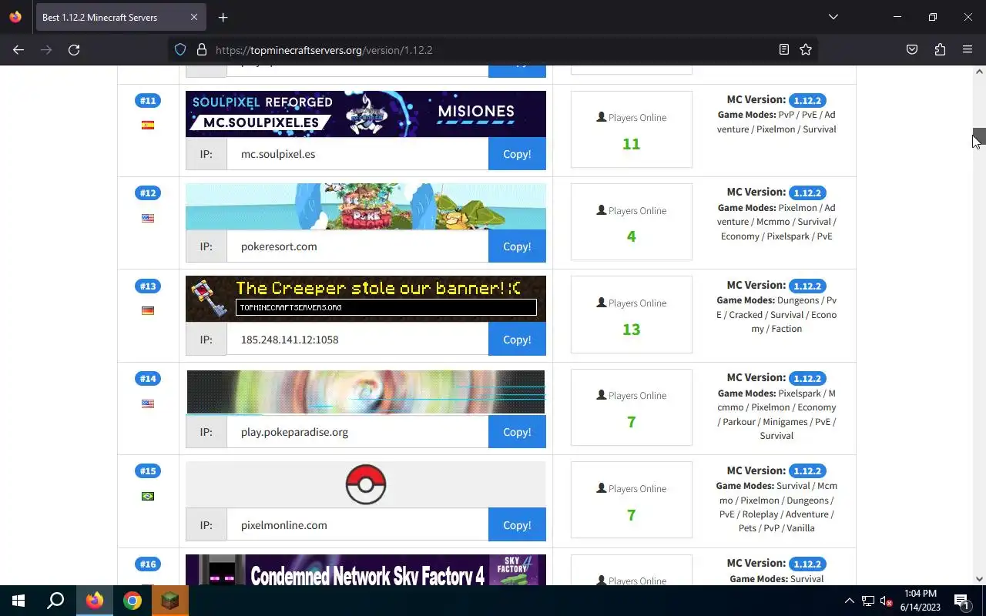Viewport: 986px width, 616px height.
Task: Open the Save to Pocket icon
Action: (912, 49)
